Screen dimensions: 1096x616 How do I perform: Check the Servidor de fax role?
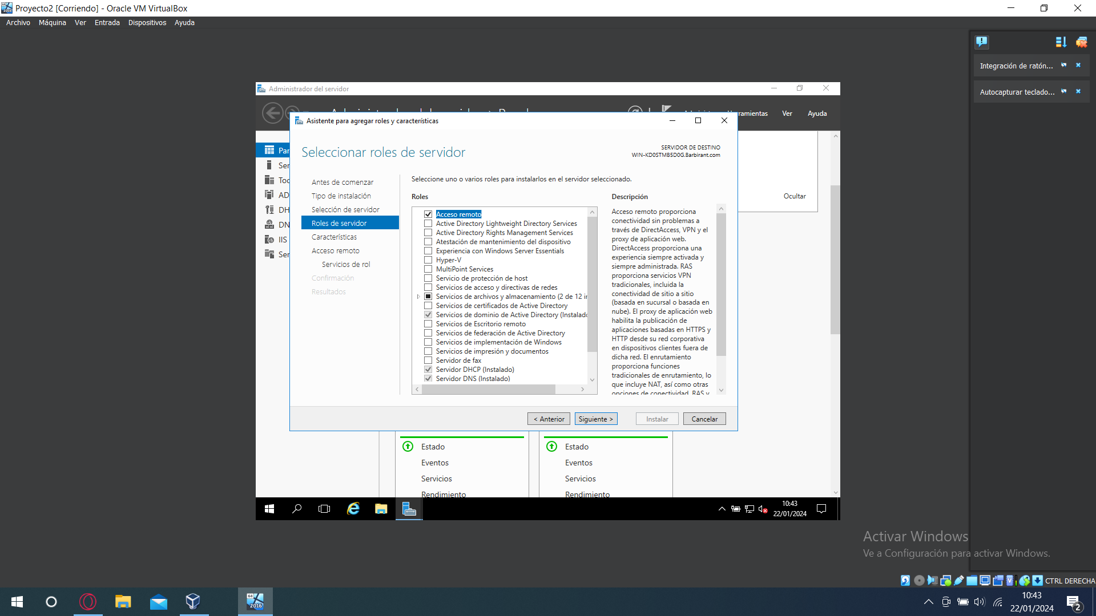tap(428, 360)
